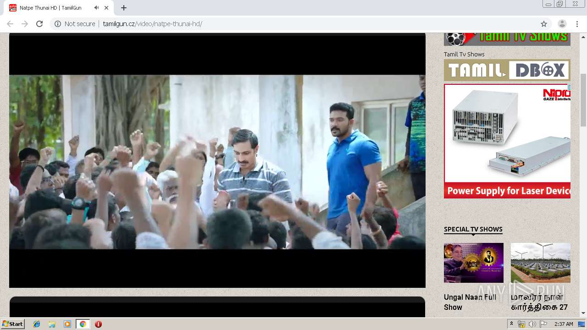Click the 2:37 AM clock

pos(564,324)
